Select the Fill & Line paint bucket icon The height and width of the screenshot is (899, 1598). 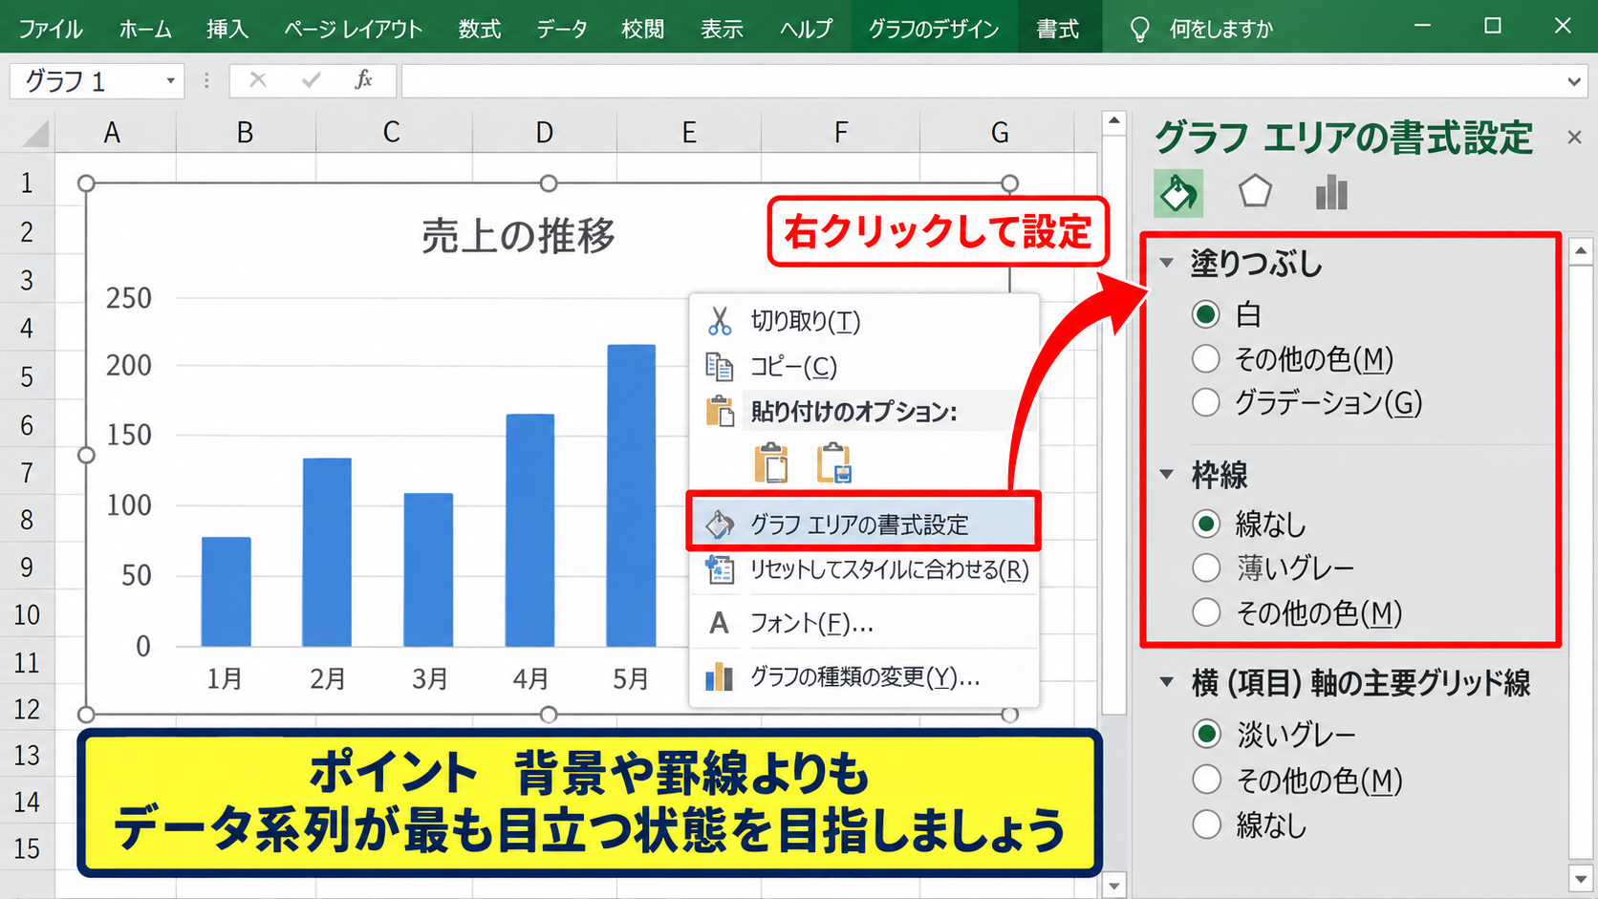[x=1177, y=193]
